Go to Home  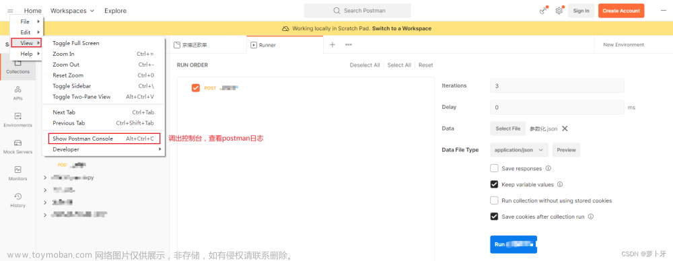click(33, 11)
